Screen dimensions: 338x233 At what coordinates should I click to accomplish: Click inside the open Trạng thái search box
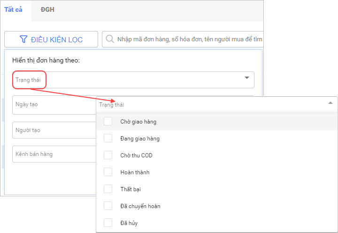207,105
